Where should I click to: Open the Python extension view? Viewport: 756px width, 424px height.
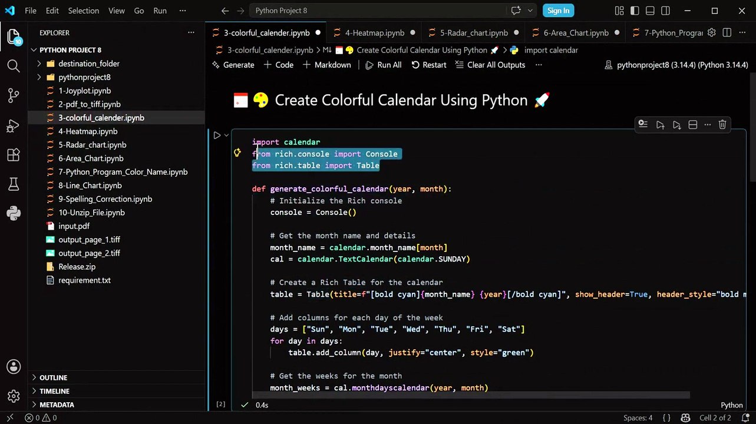[14, 213]
